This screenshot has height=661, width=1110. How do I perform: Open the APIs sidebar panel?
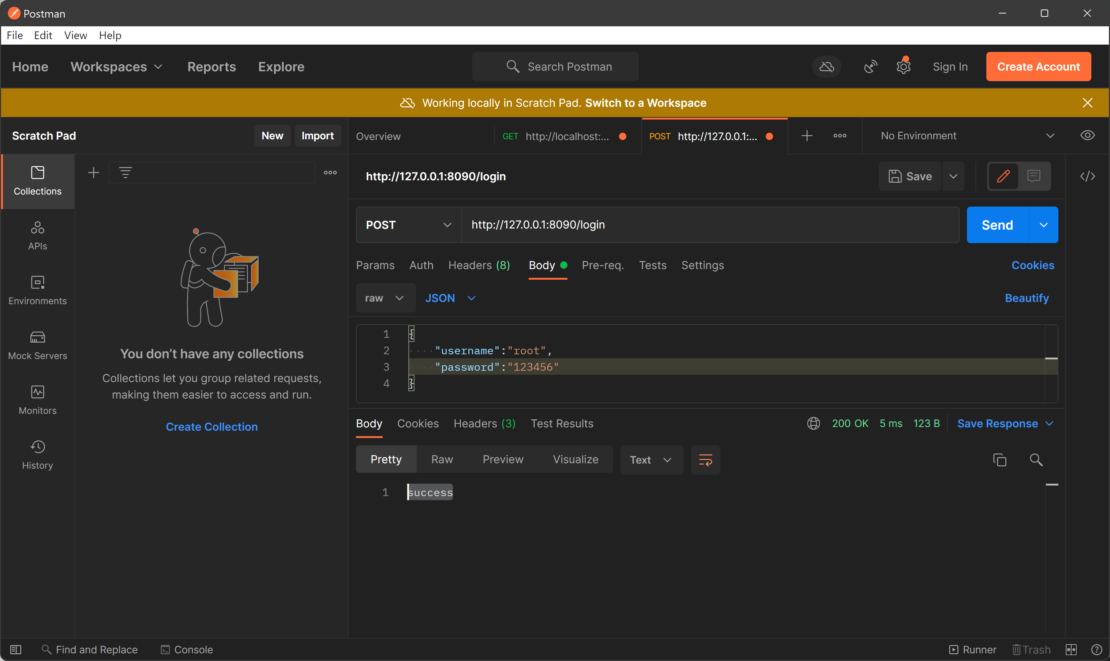point(37,236)
